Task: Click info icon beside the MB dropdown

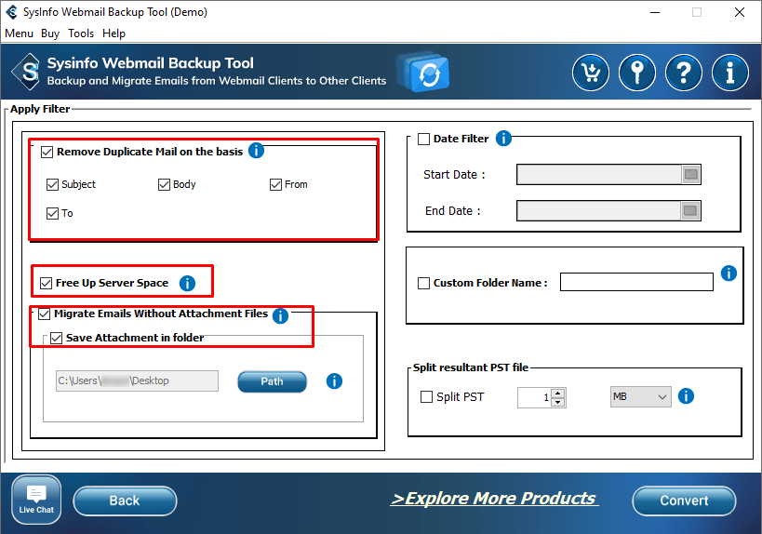Action: tap(686, 396)
